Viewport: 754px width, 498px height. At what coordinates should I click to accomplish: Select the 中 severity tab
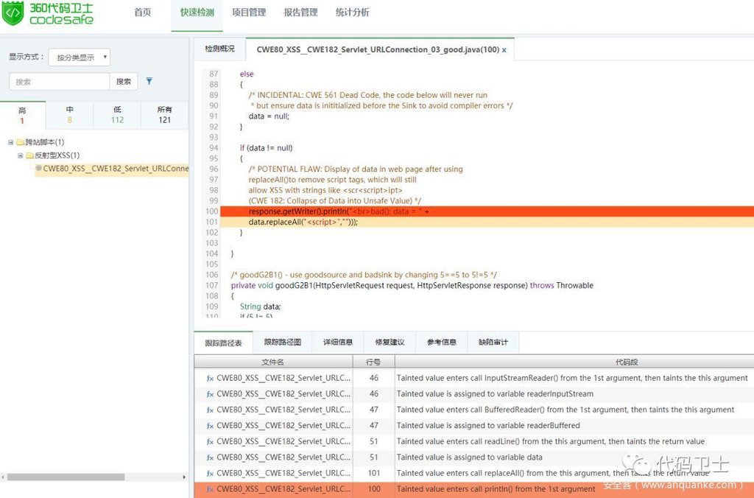[x=70, y=115]
